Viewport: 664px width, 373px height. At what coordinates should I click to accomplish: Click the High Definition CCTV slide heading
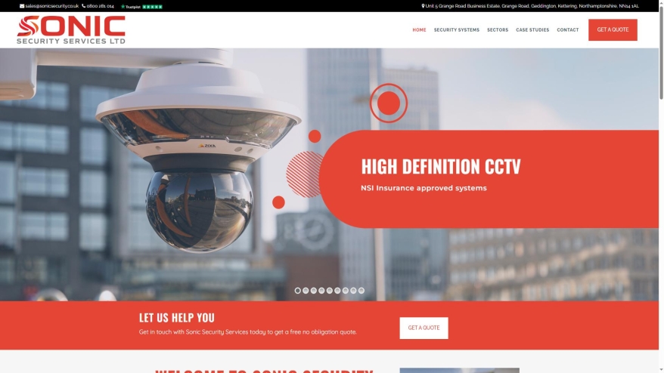tap(441, 167)
